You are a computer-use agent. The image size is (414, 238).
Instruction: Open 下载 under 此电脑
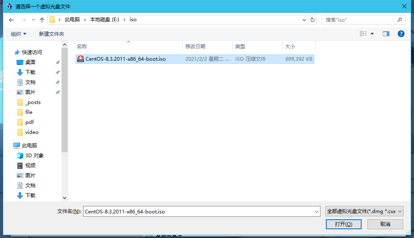click(x=30, y=196)
